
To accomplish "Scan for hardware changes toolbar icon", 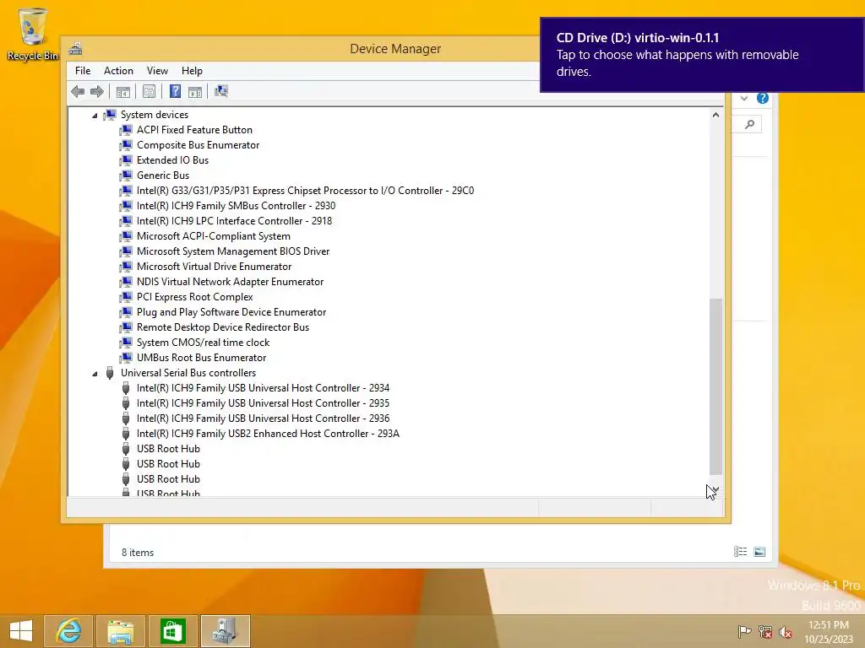I will (221, 91).
